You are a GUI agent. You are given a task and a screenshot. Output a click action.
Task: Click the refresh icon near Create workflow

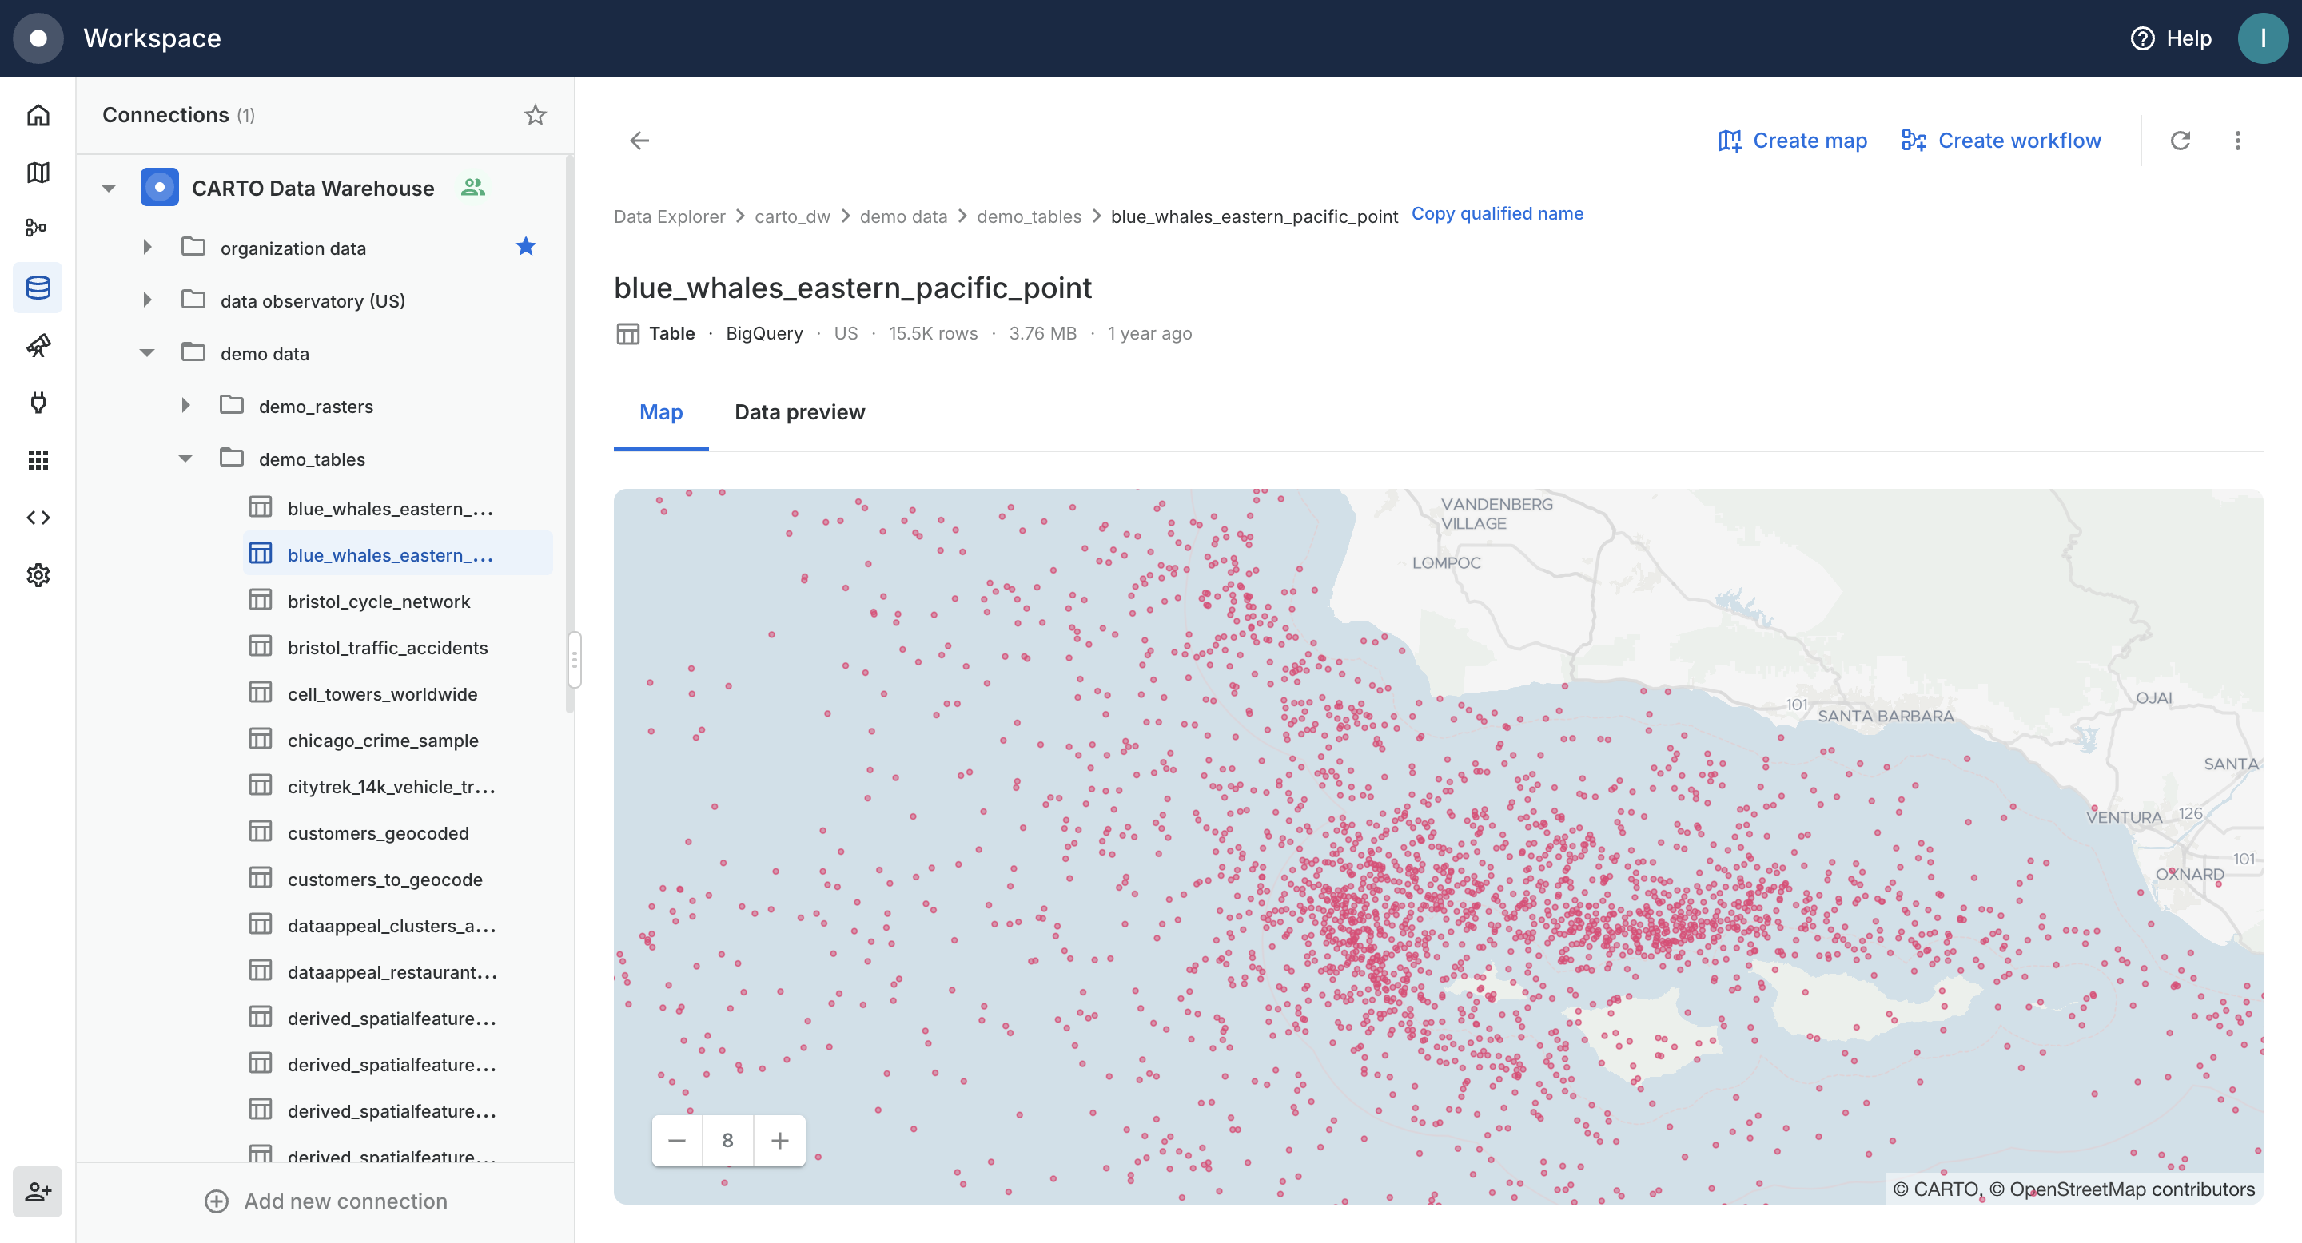point(2181,141)
